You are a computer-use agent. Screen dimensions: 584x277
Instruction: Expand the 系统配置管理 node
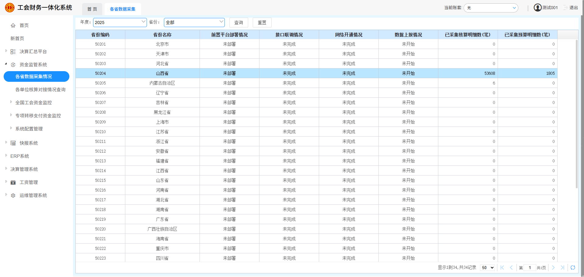[11, 128]
